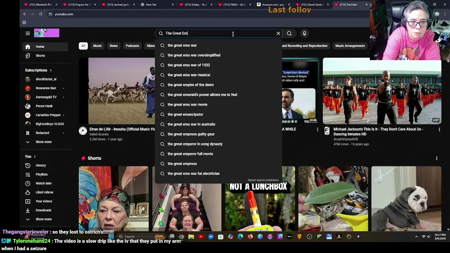Viewport: 450px width, 253px height.
Task: Open the SonyPicturesDVD channel link
Action: (x=346, y=139)
